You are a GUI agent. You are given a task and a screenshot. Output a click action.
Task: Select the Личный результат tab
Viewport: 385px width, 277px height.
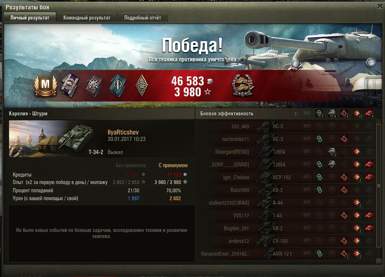click(x=30, y=18)
